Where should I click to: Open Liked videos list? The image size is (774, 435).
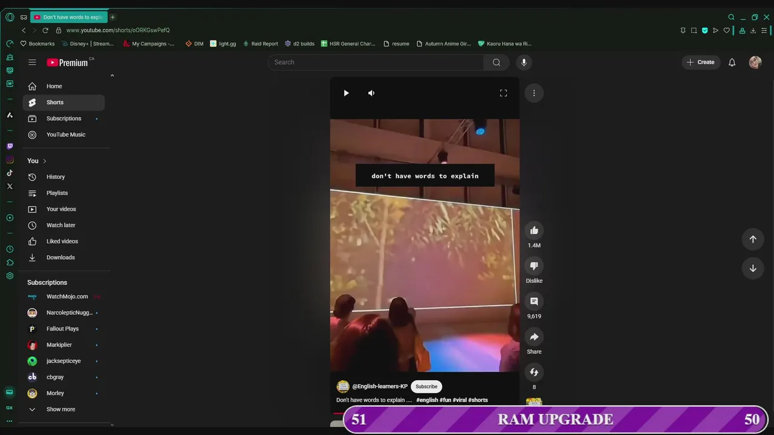pos(63,241)
